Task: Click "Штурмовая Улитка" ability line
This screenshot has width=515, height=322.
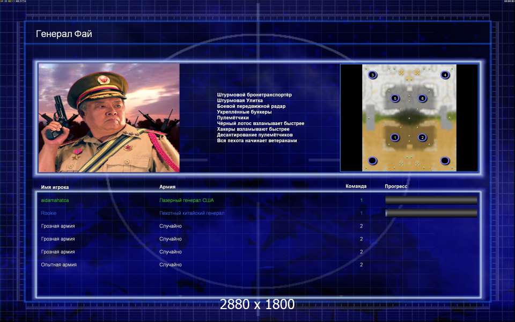Action: 240,100
